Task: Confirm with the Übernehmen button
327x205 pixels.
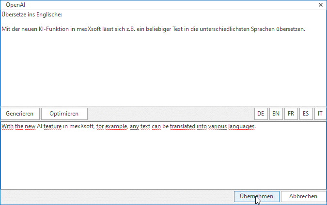Action: coord(256,196)
